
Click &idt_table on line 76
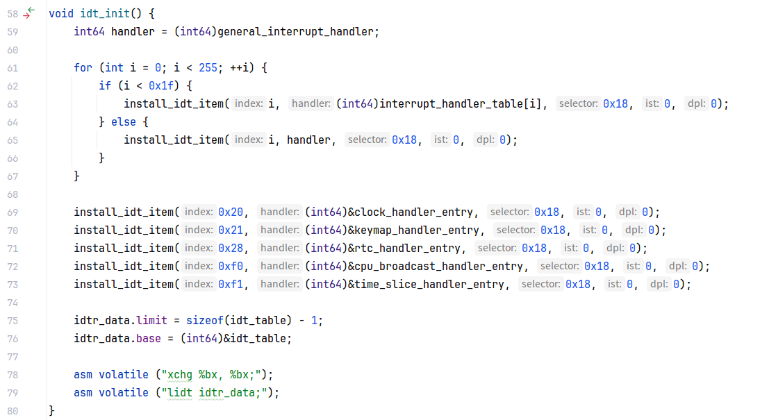(x=254, y=339)
